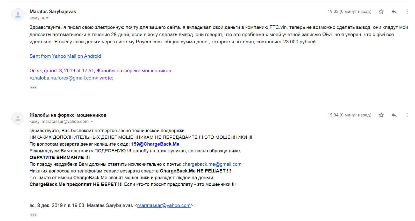415x221 pixels.
Task: Open more options for first message
Action: click(407, 12)
